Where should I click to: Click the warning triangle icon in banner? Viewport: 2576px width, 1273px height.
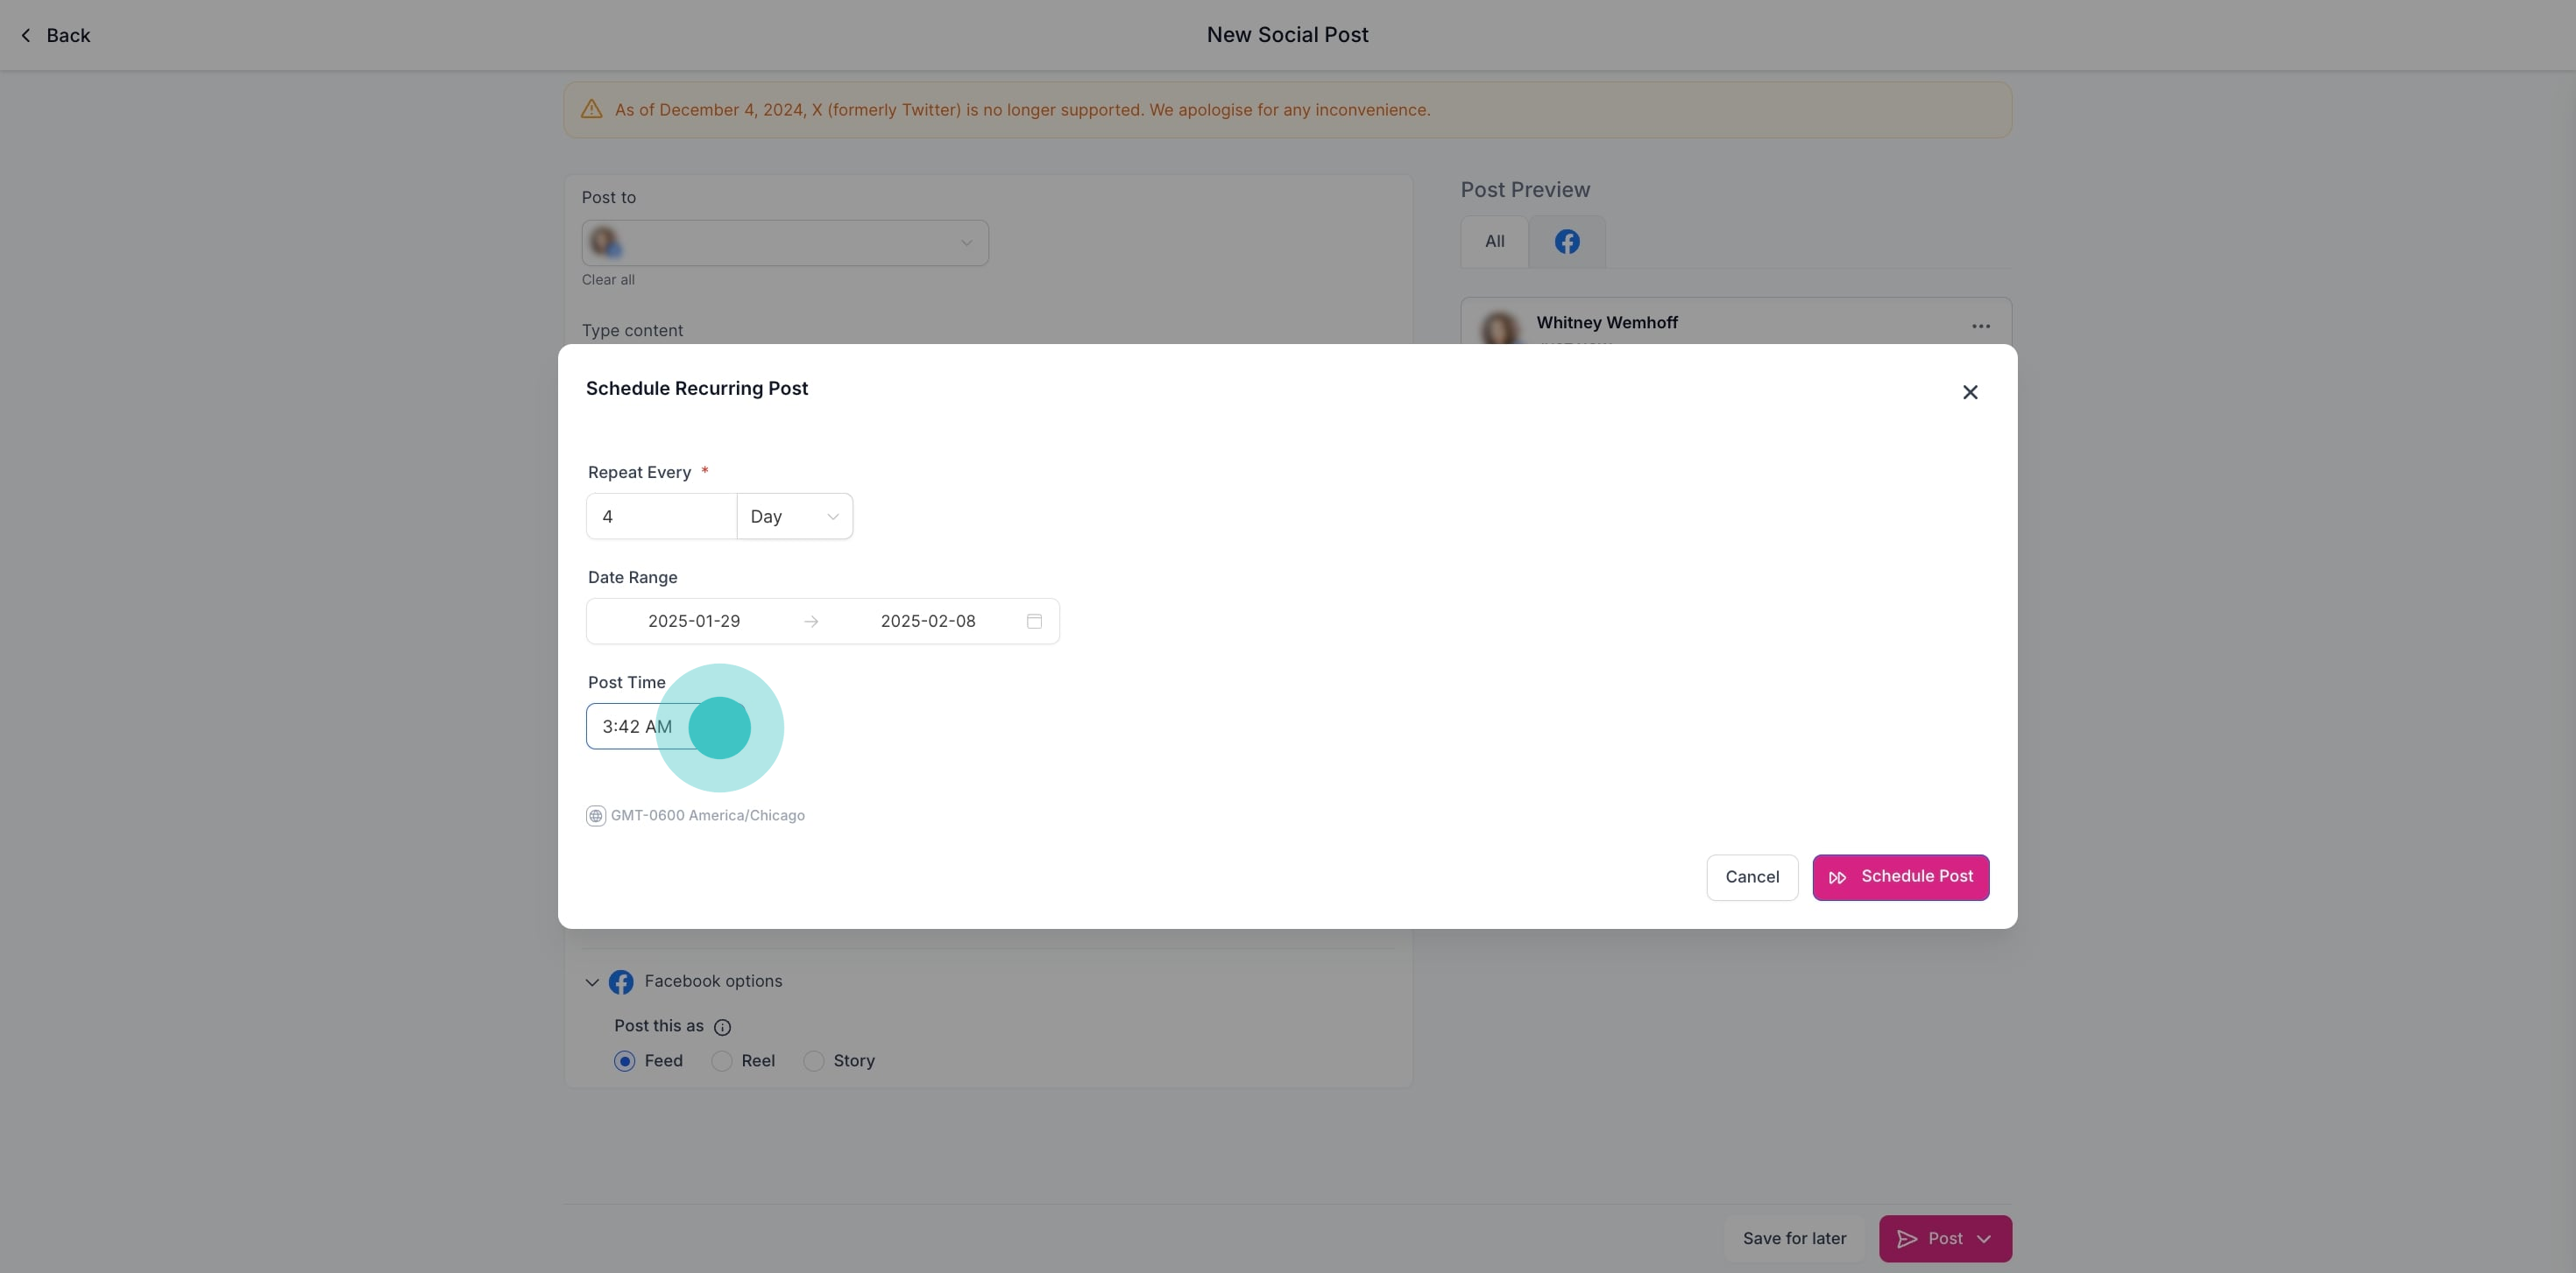592,109
